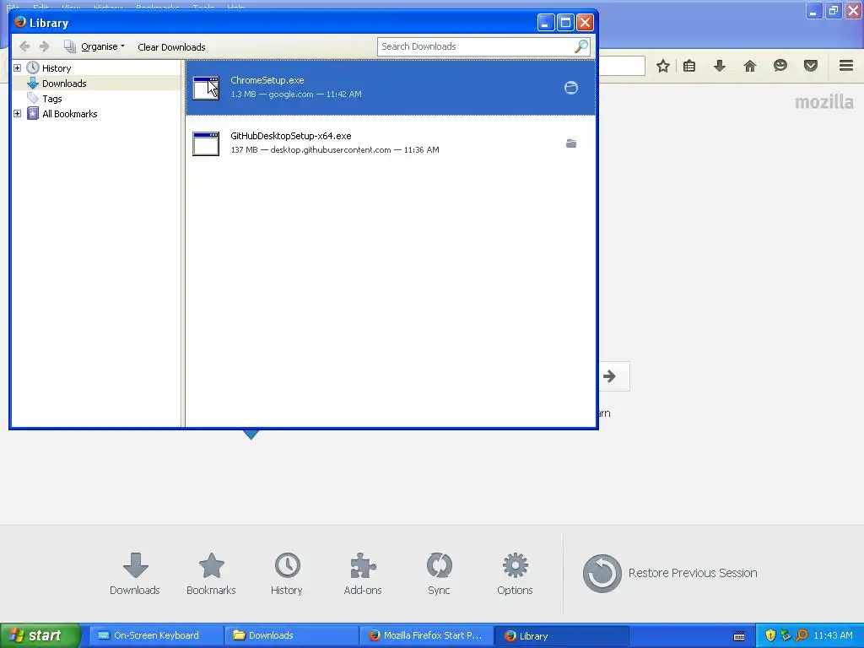The width and height of the screenshot is (864, 648).
Task: Click the Library back arrow
Action: (x=24, y=47)
